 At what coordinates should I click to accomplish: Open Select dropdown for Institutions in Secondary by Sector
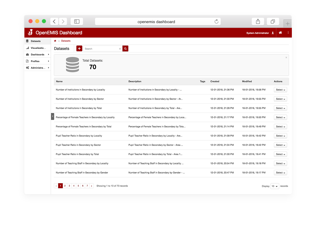281,99
